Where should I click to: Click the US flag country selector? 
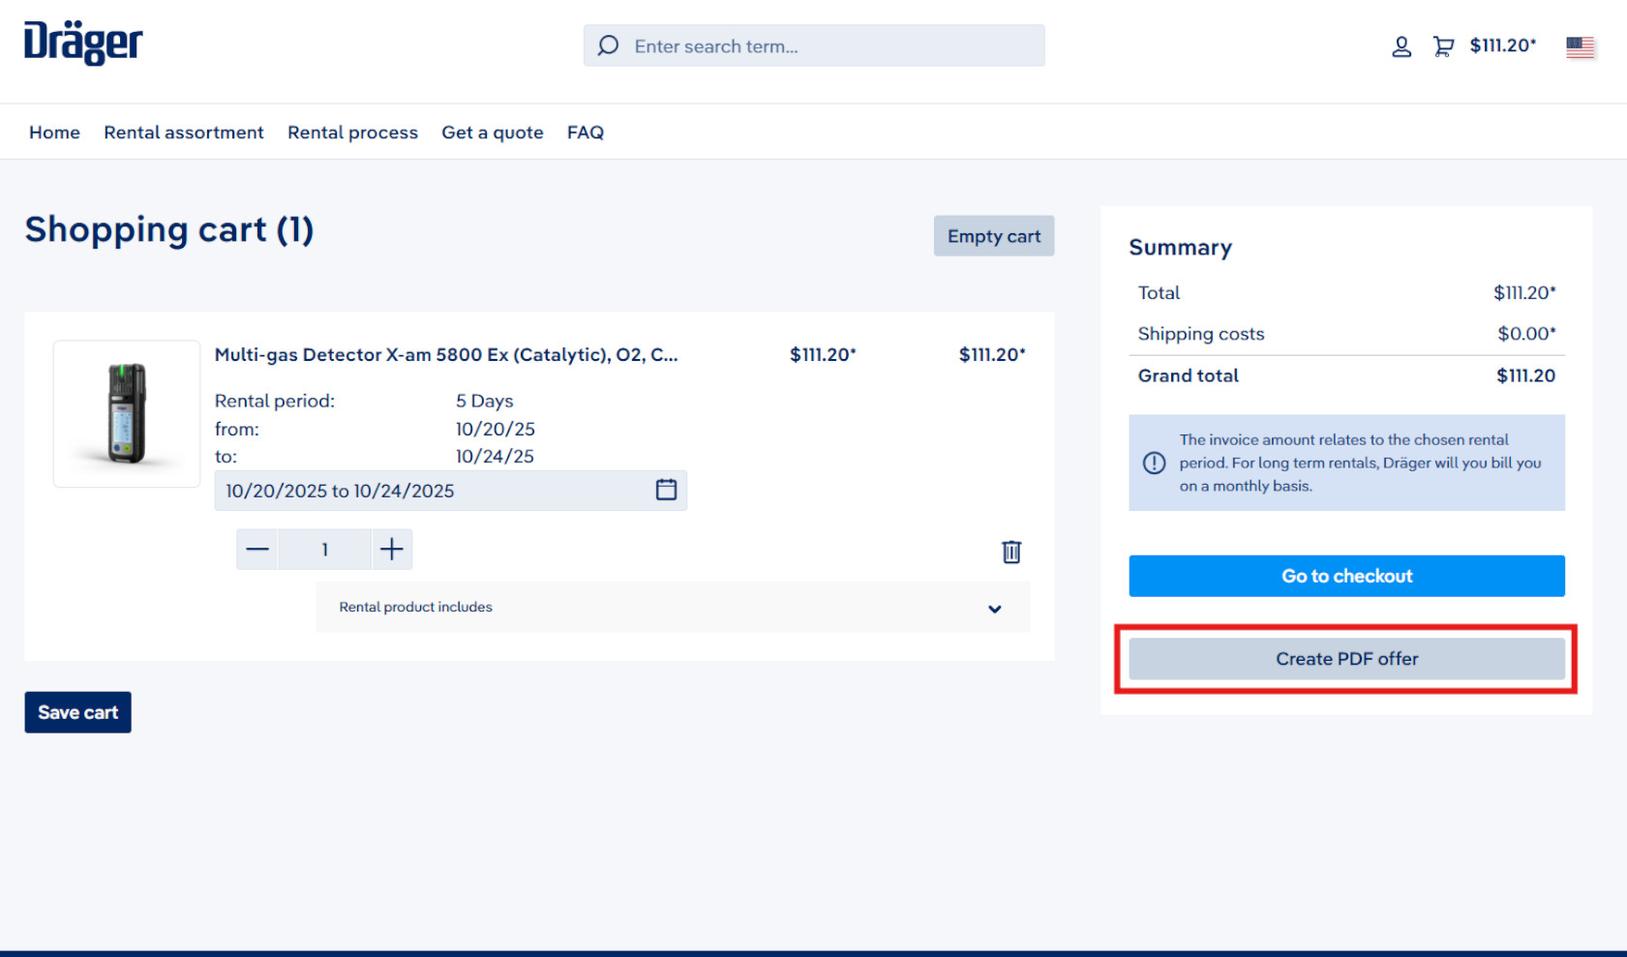click(1580, 46)
